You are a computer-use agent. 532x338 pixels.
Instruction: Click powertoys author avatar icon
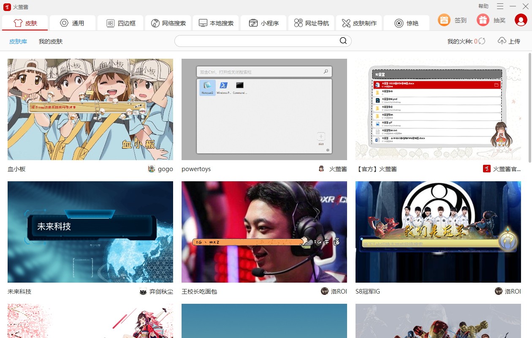322,169
